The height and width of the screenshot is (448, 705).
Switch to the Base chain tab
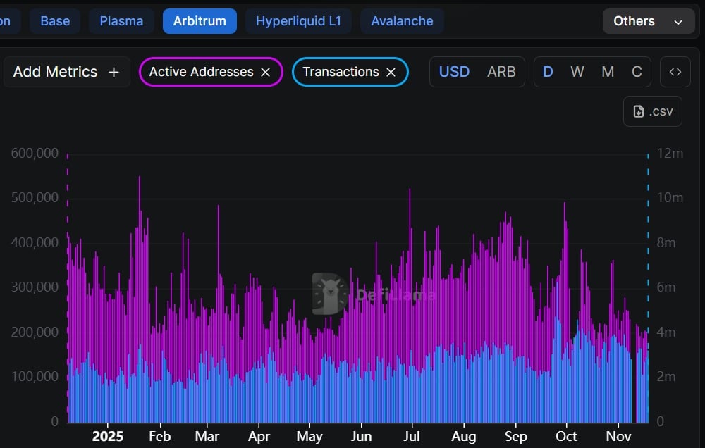(x=55, y=21)
